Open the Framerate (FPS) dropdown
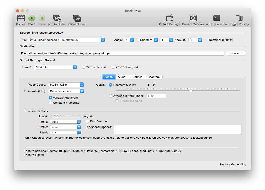Screen dimensions: 265x190 66,91
